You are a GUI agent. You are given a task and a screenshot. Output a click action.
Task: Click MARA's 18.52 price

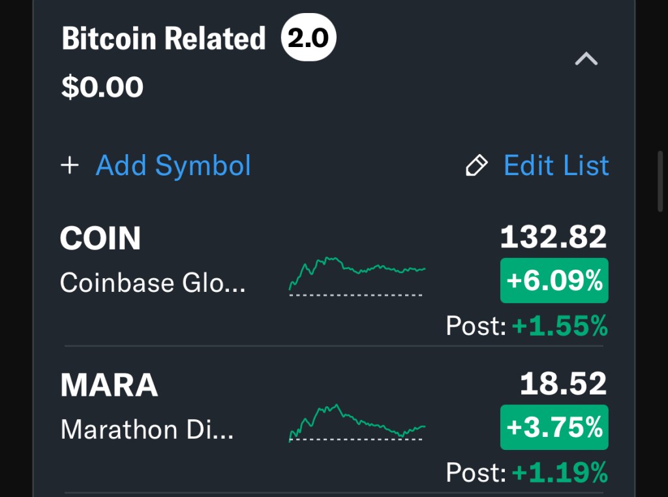pos(563,384)
